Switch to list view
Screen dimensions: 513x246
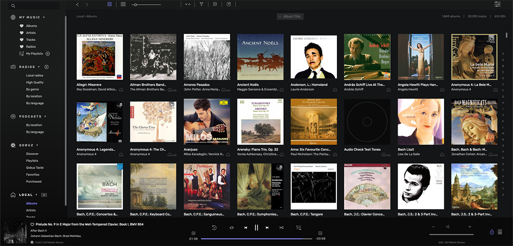(x=123, y=4)
